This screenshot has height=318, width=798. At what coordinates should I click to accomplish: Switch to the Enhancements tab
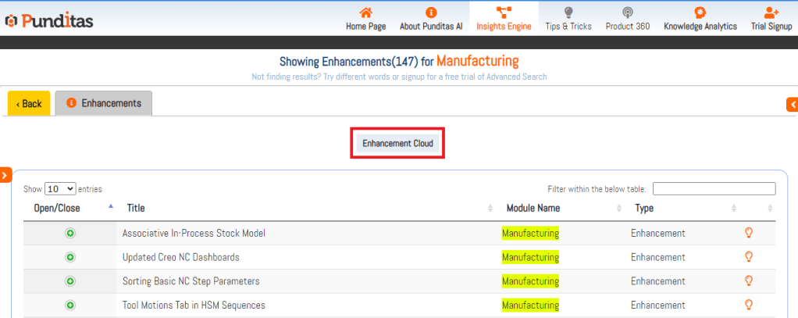point(104,103)
